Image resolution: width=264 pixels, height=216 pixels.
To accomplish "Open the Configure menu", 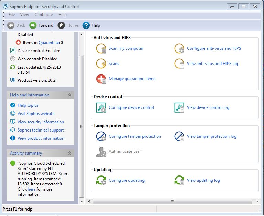I will 44,15.
